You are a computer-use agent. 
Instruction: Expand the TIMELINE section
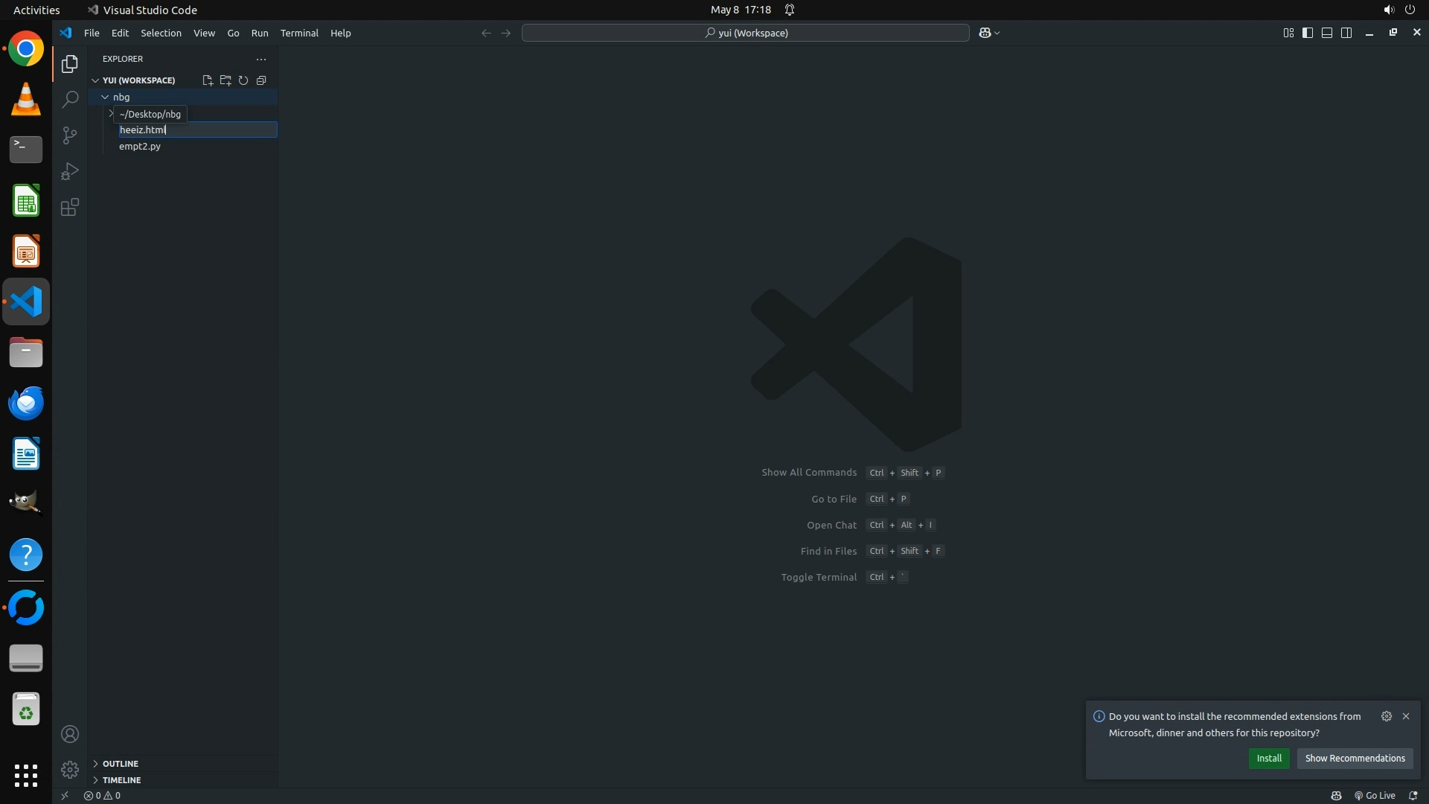tap(121, 780)
